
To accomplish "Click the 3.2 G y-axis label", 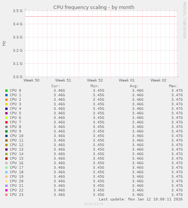I will click(x=18, y=51).
